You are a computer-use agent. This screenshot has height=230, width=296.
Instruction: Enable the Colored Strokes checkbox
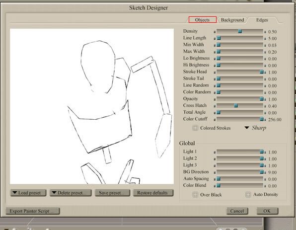point(195,128)
